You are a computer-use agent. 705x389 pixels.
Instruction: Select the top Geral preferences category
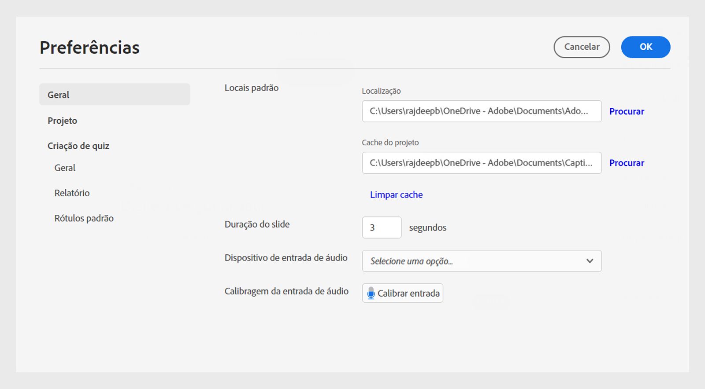pyautogui.click(x=115, y=95)
